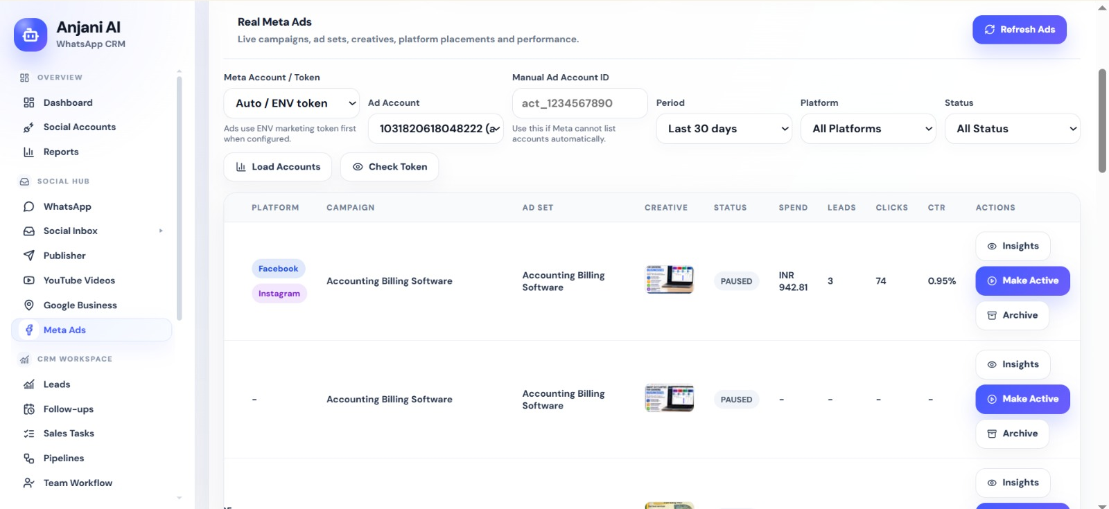The height and width of the screenshot is (509, 1109).
Task: Open Reports in the sidebar
Action: [91, 152]
